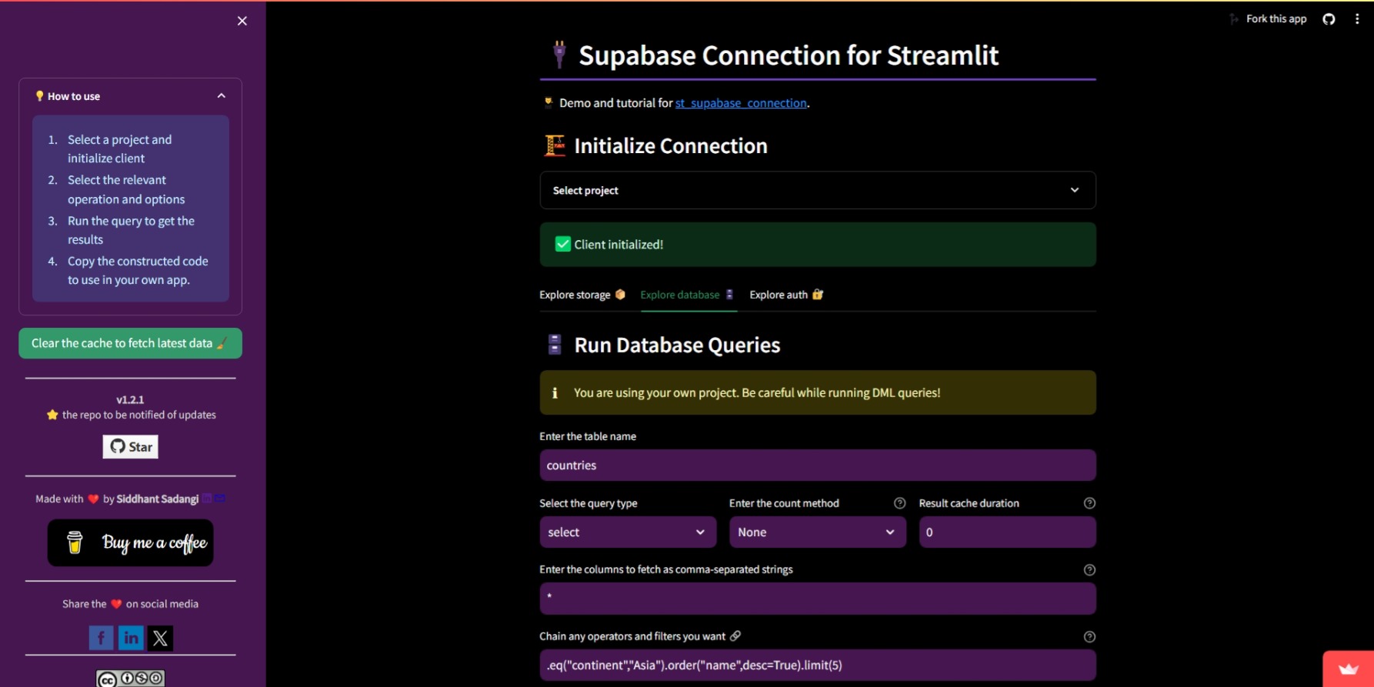
Task: Click the Buy me a coffee button
Action: click(x=130, y=543)
